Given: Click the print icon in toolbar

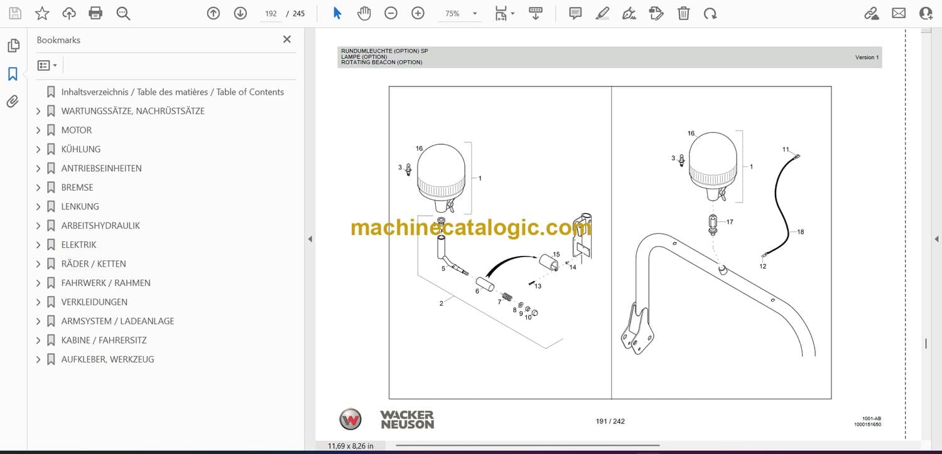Looking at the screenshot, I should (95, 13).
